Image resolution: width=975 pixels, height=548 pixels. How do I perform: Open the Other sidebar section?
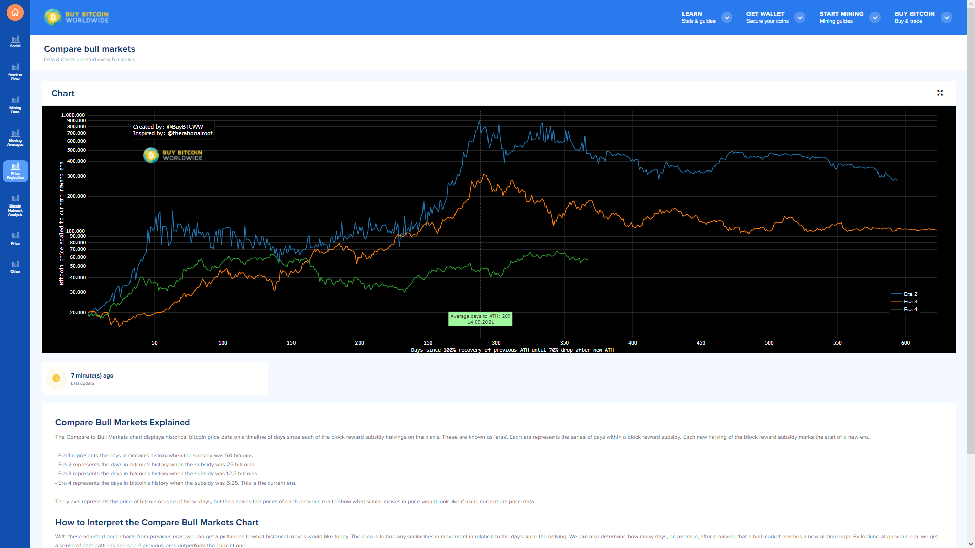tap(15, 267)
